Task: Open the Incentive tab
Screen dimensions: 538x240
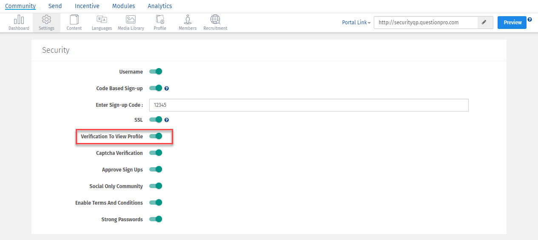Action: (x=87, y=6)
